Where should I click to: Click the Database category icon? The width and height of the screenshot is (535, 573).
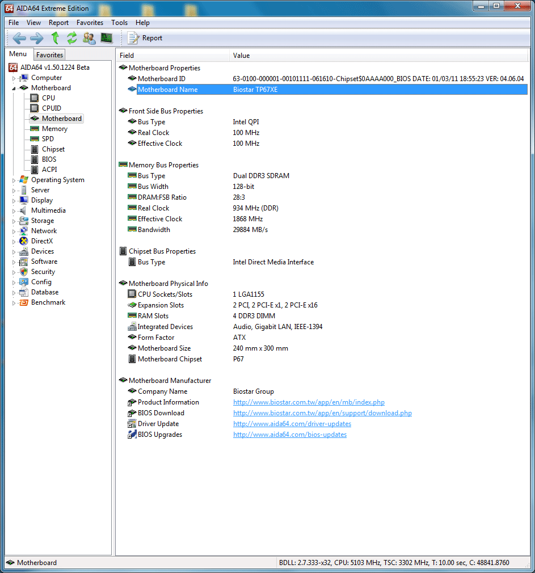(x=24, y=292)
